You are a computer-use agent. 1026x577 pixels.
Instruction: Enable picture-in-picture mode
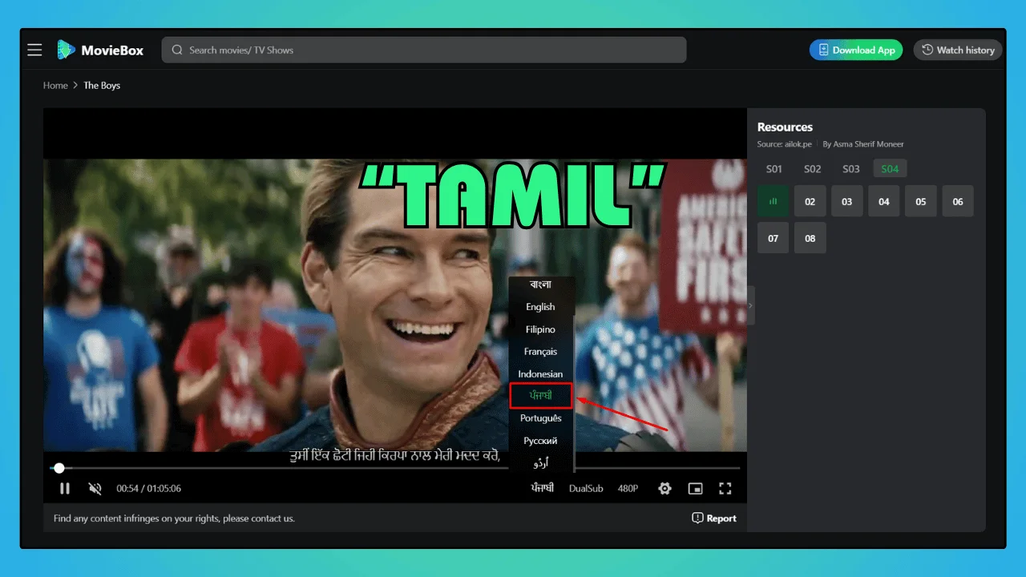click(696, 488)
